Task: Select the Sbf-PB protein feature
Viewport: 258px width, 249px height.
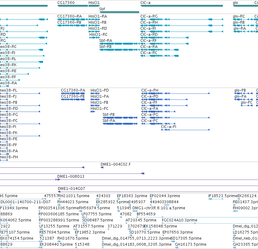Action: click(x=120, y=118)
